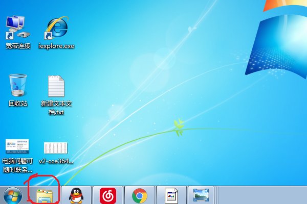Click empty taskbar area right of photo viewer
Screen dimensions: 307x204
click(x=261, y=195)
